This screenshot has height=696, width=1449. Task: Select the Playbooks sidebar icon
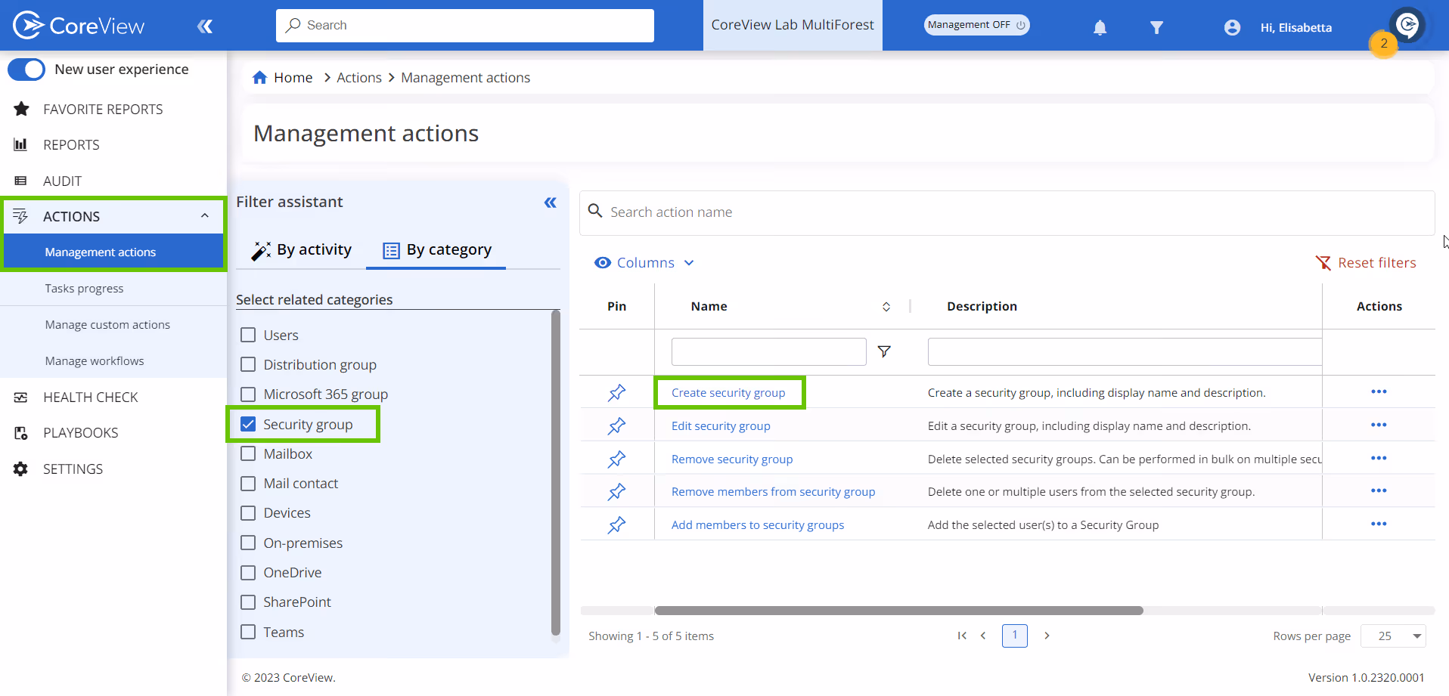20,432
